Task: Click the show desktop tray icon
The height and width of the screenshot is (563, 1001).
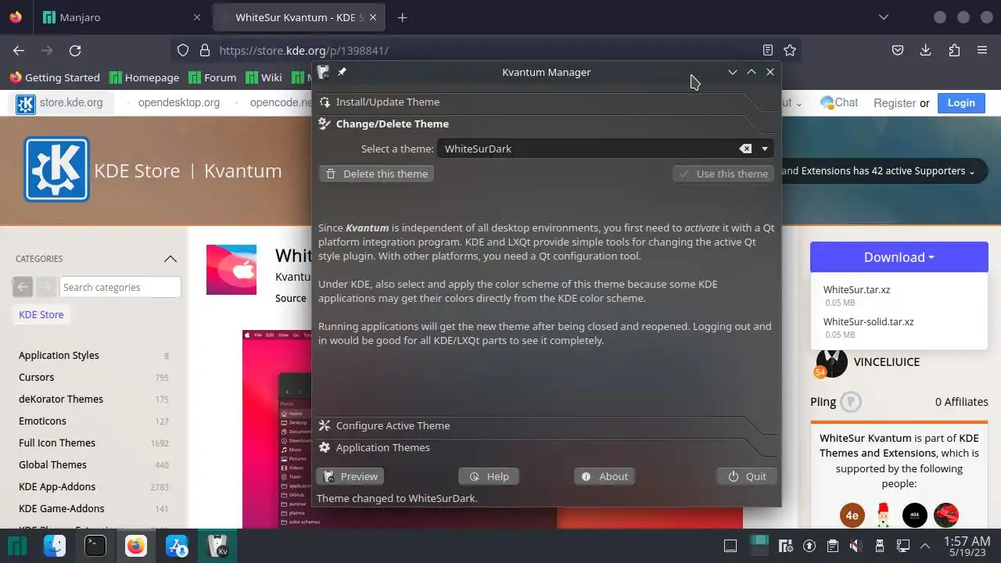Action: click(730, 546)
